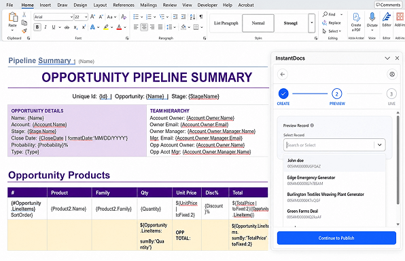Open the Mailings ribbon tab
This screenshot has height=261, width=405.
(x=149, y=5)
